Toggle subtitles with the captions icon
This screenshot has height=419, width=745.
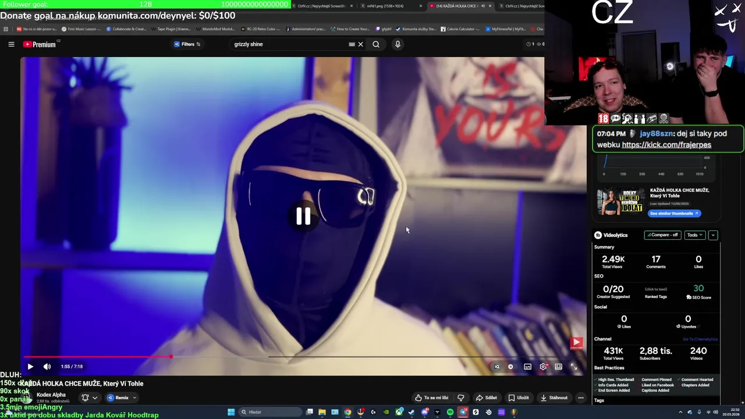coord(527,367)
